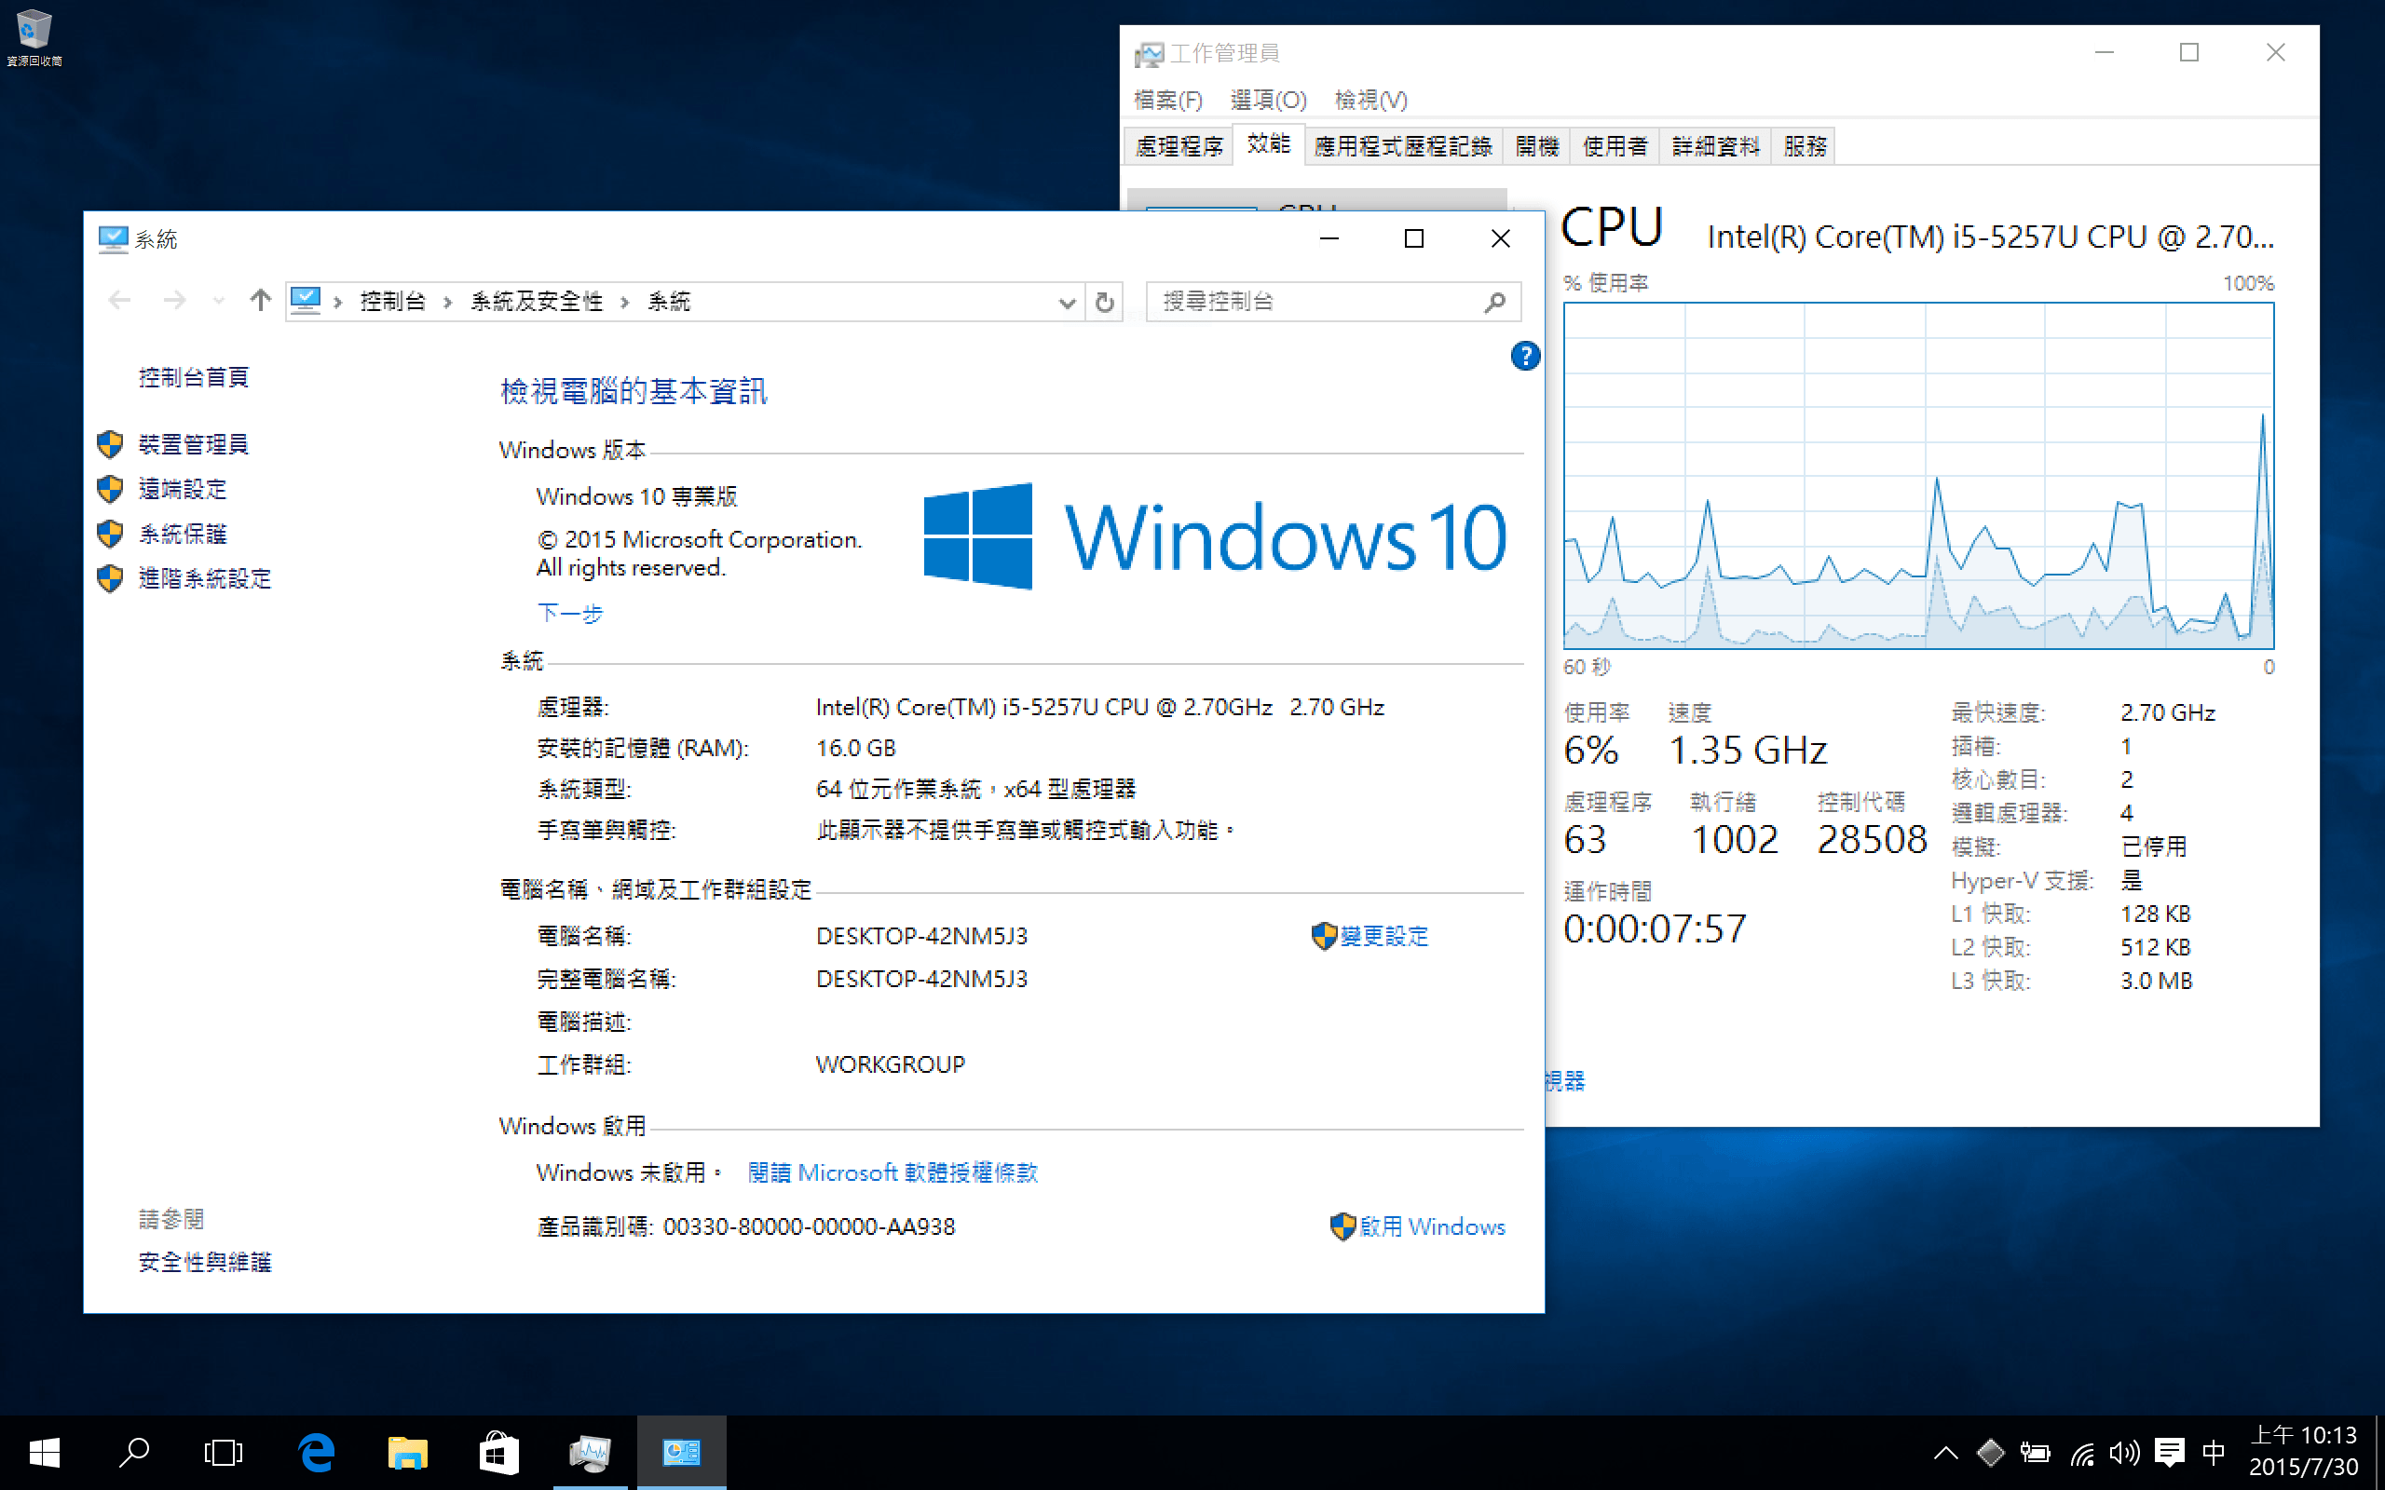This screenshot has height=1490, width=2385.
Task: Click the battery icon in system tray
Action: click(x=2034, y=1453)
